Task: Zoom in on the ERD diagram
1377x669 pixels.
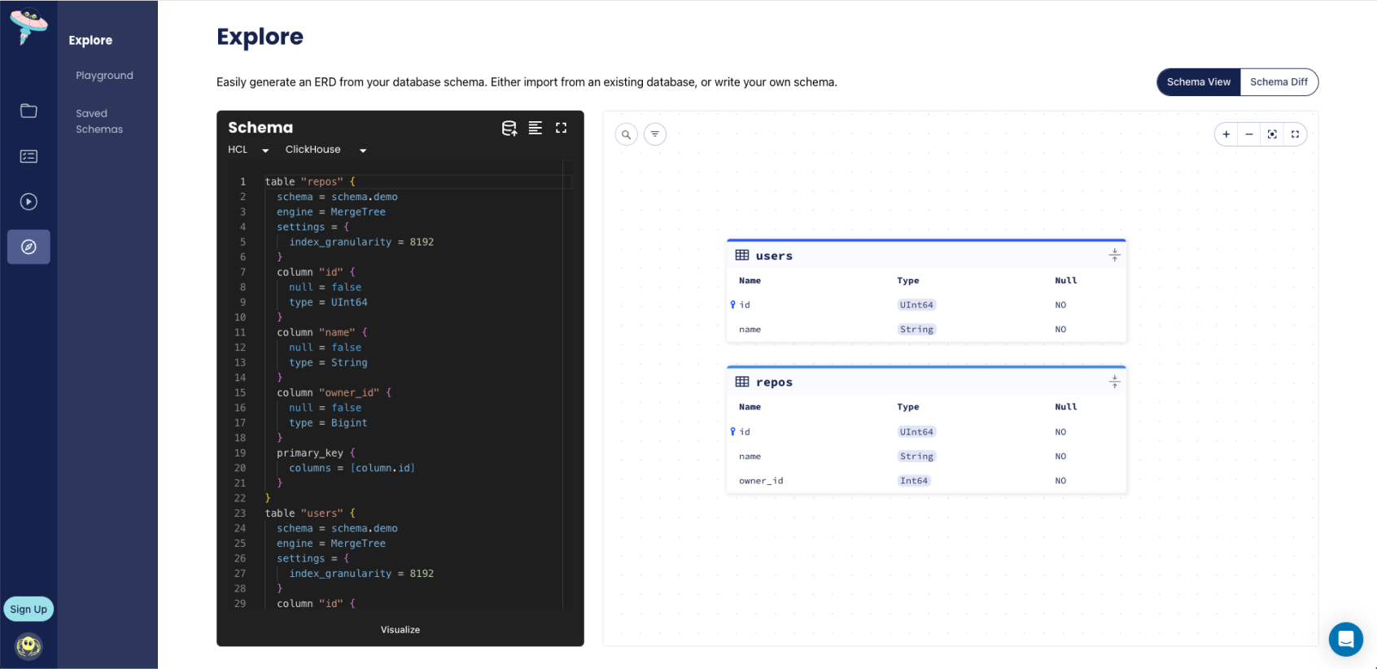Action: pos(1226,134)
